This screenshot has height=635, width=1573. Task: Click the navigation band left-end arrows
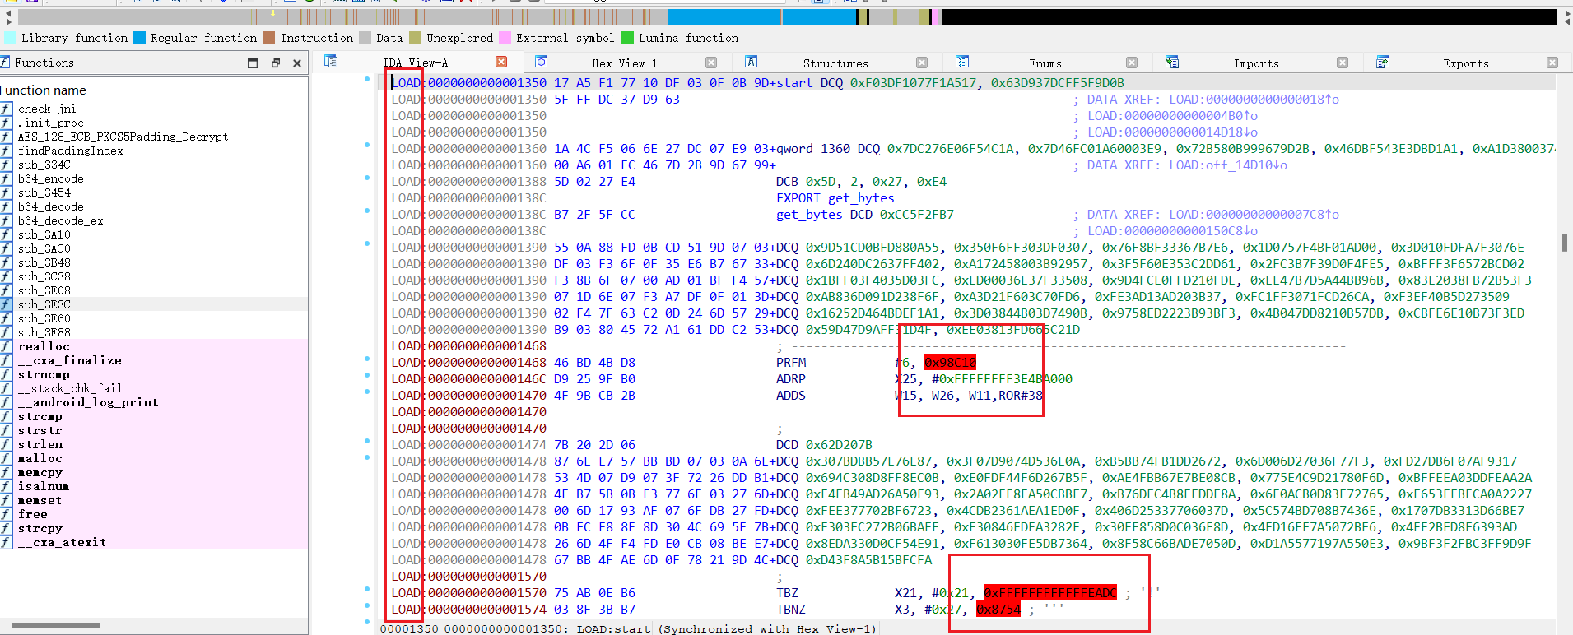coord(9,17)
